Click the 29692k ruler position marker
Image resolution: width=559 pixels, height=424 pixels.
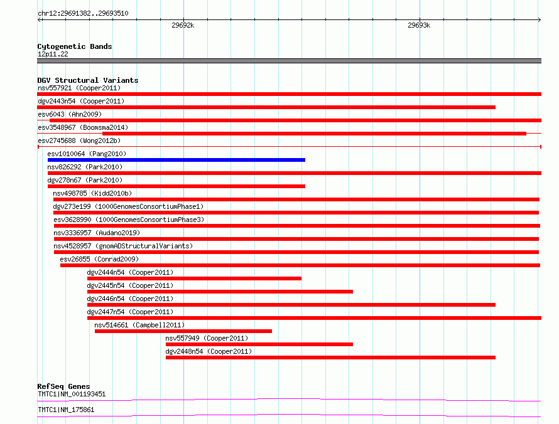point(183,25)
